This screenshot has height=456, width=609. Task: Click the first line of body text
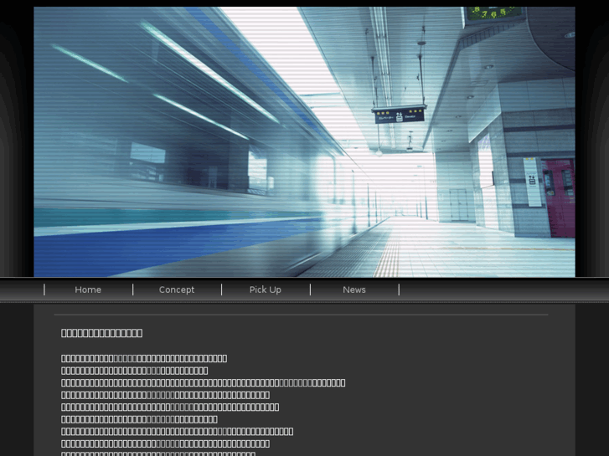coord(144,358)
